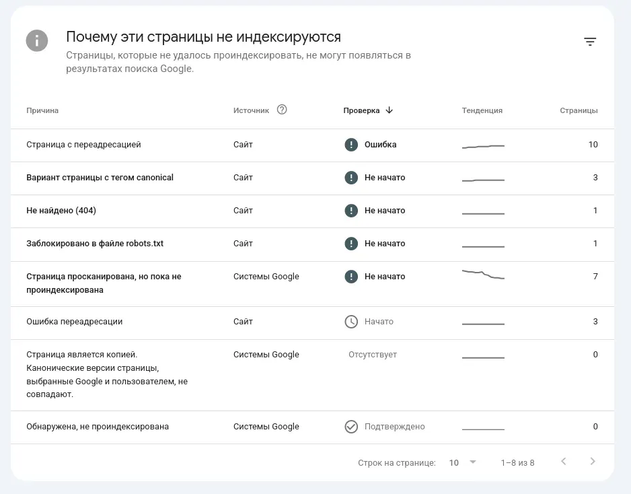Screen dimensions: 631x494
Task: Click trend sparkline in canonical tag row
Action: [x=483, y=180]
